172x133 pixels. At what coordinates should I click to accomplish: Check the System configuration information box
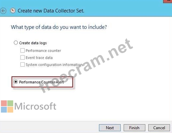pyautogui.click(x=23, y=65)
